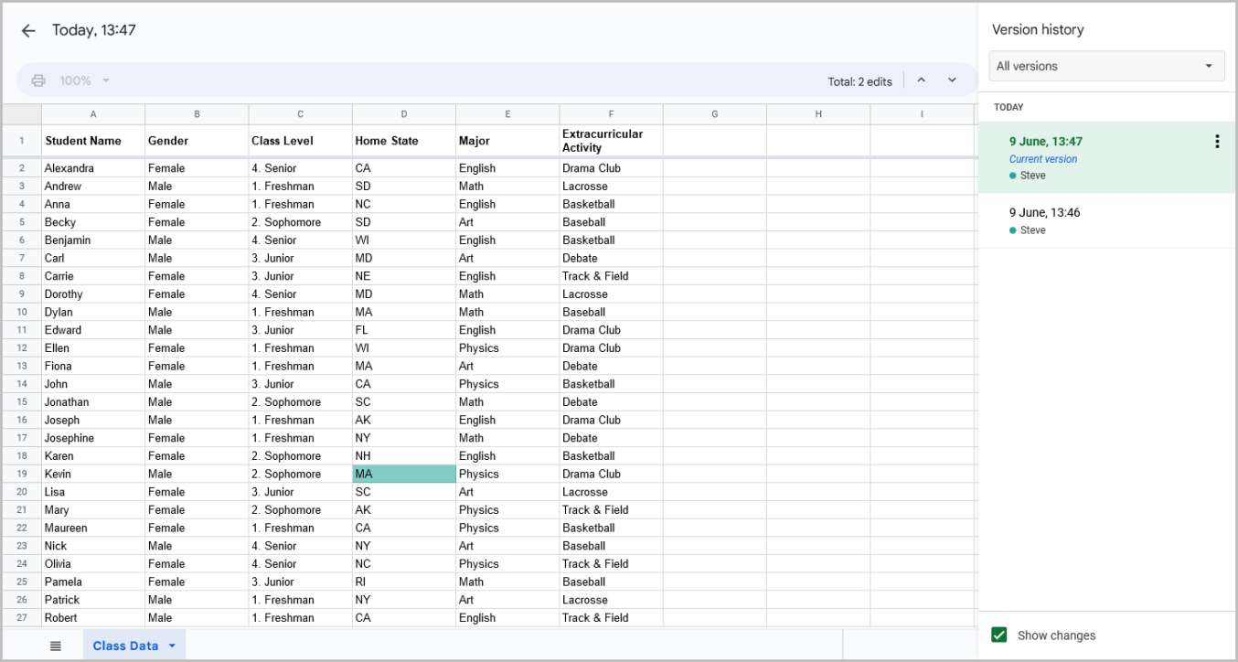
Task: Click the Class Level header cell
Action: (x=300, y=141)
